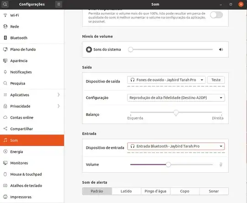Open the Dispositivo de entrada dropdown
247x203 pixels.
pyautogui.click(x=176, y=146)
